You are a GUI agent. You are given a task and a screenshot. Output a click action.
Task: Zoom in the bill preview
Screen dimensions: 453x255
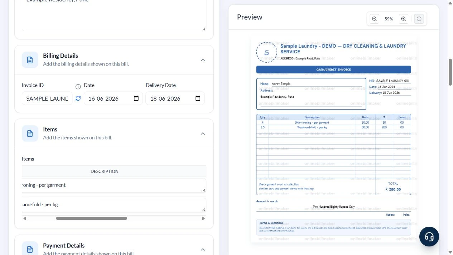pyautogui.click(x=404, y=19)
